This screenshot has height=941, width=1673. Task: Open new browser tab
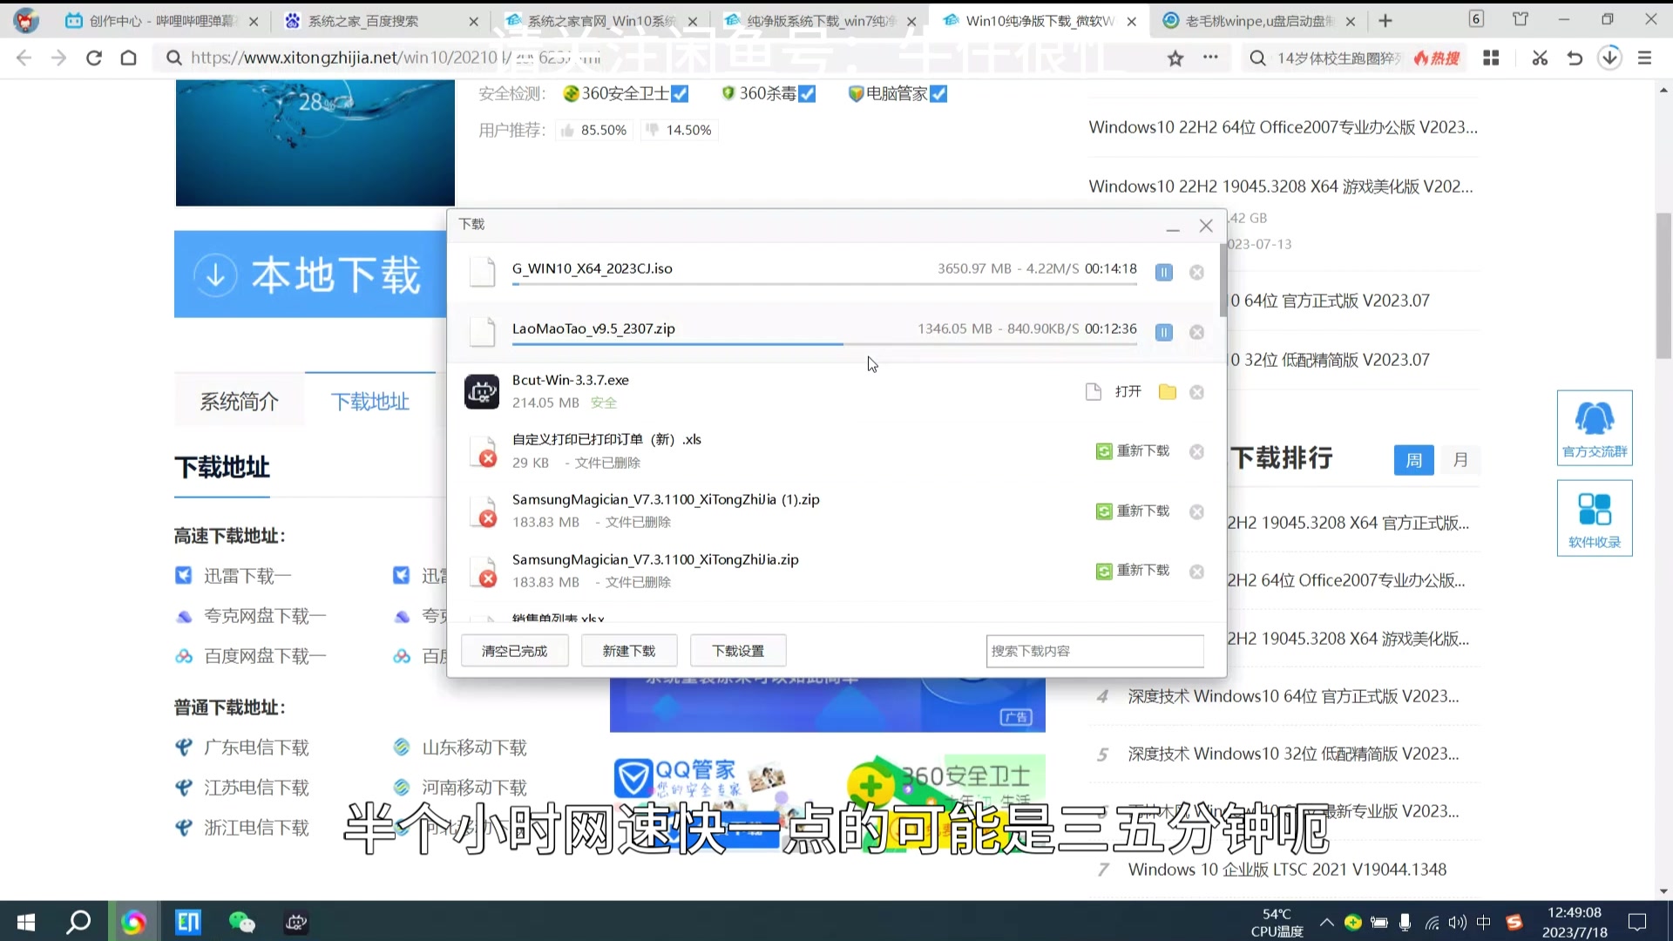(1385, 21)
